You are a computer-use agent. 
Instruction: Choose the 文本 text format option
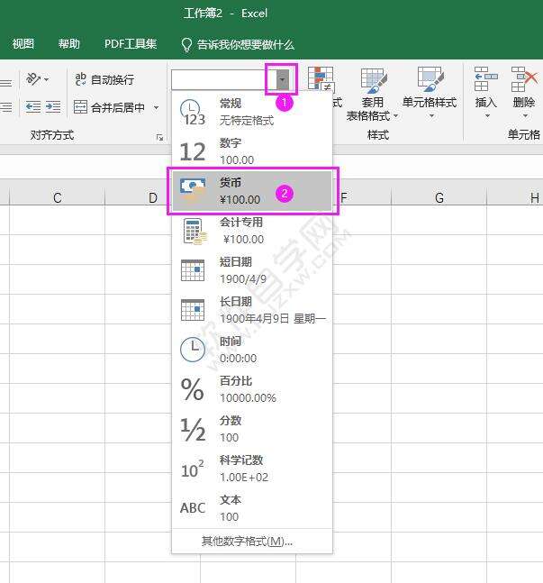tap(252, 508)
